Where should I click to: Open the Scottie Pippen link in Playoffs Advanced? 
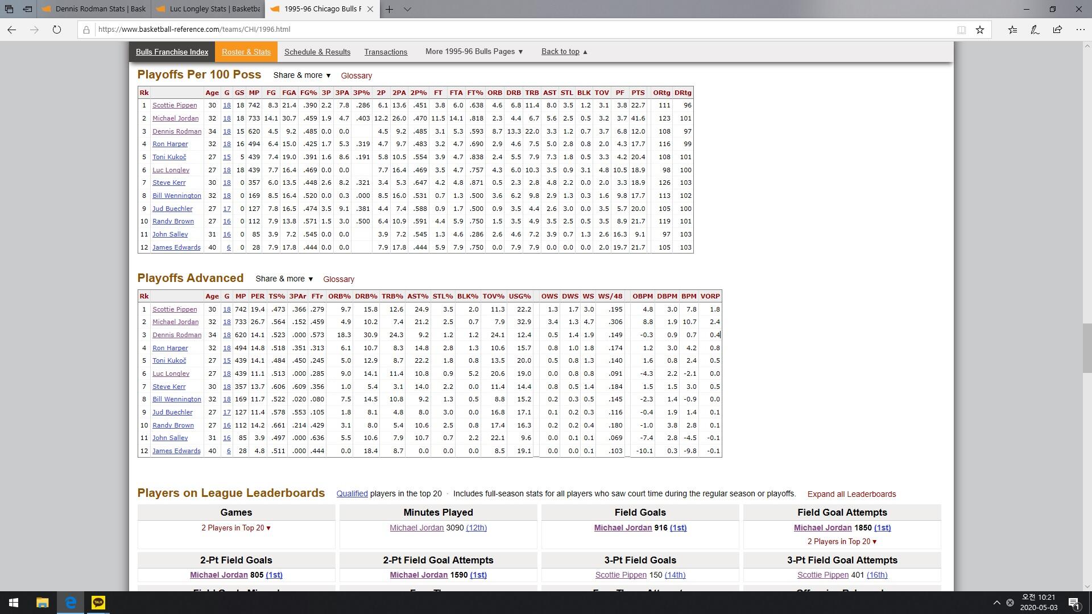(x=174, y=309)
